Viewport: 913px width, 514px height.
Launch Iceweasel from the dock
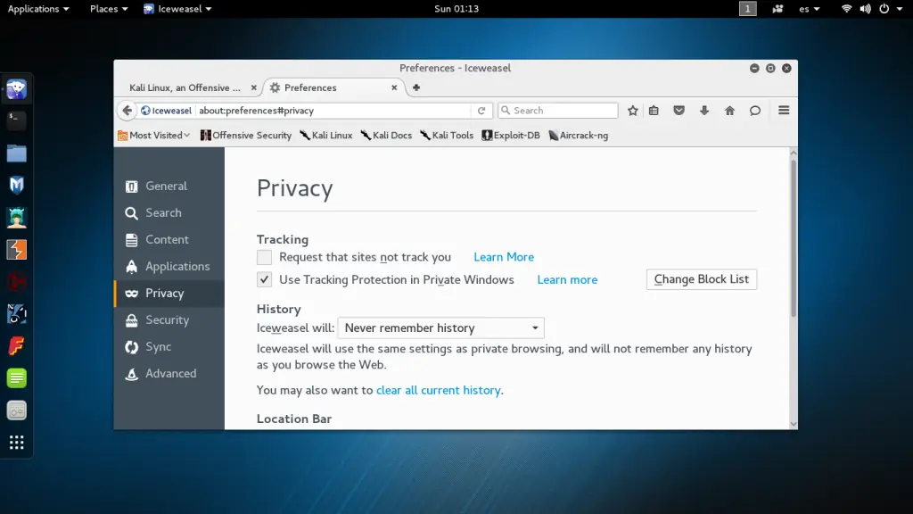[x=16, y=89]
